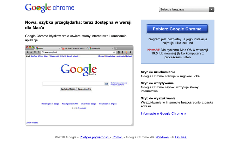Open the Polityka prywatności footer link

pos(94,137)
